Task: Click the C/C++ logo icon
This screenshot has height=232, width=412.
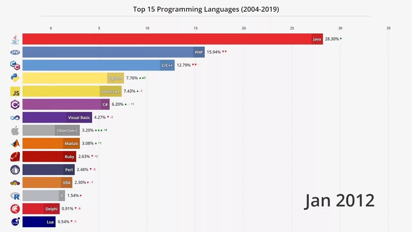Action: point(15,65)
